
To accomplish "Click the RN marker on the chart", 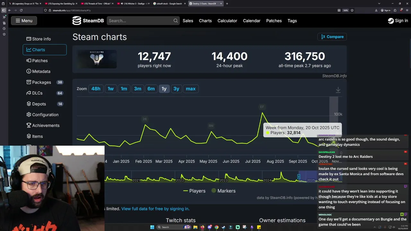I will (x=211, y=126).
